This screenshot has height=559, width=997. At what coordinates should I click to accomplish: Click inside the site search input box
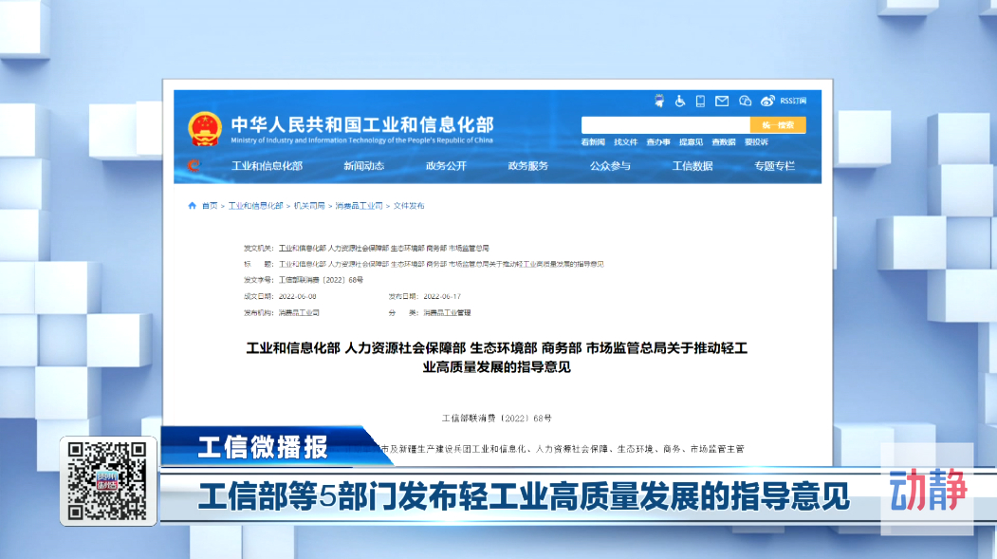pos(665,125)
